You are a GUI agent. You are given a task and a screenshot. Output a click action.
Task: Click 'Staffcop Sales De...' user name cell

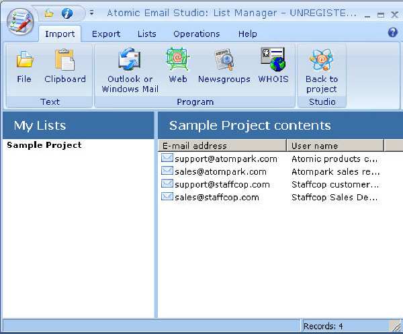click(334, 198)
